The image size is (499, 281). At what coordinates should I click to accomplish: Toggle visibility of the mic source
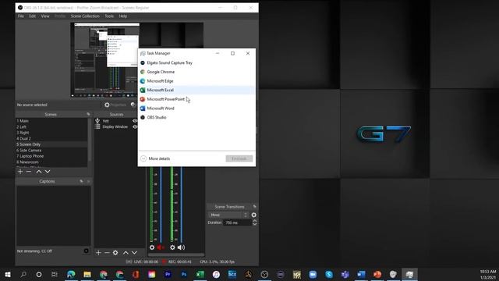[135, 121]
